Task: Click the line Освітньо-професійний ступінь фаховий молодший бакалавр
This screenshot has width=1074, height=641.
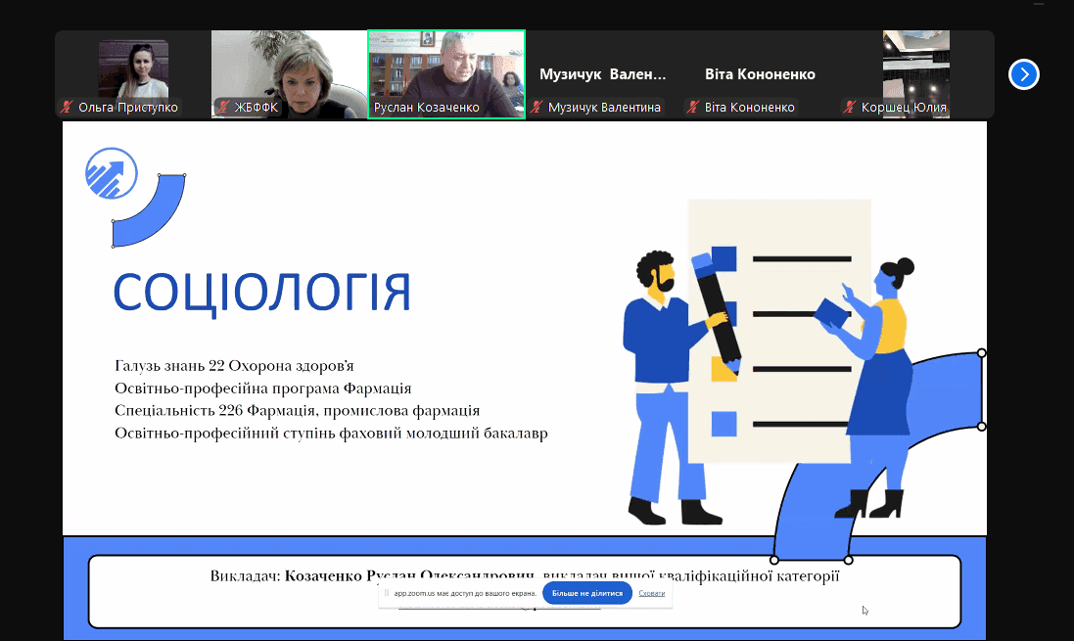Action: 332,433
